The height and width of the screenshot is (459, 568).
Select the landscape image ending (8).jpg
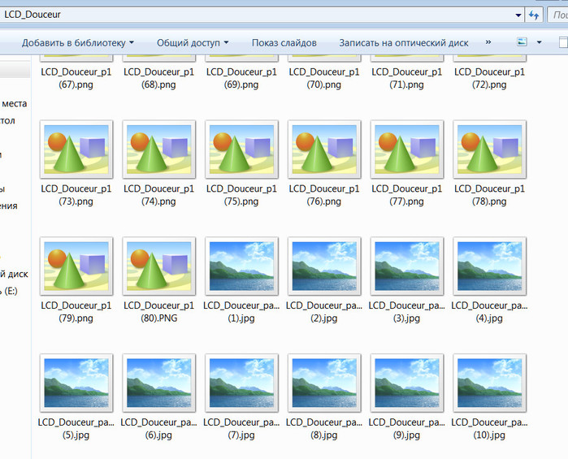[324, 383]
